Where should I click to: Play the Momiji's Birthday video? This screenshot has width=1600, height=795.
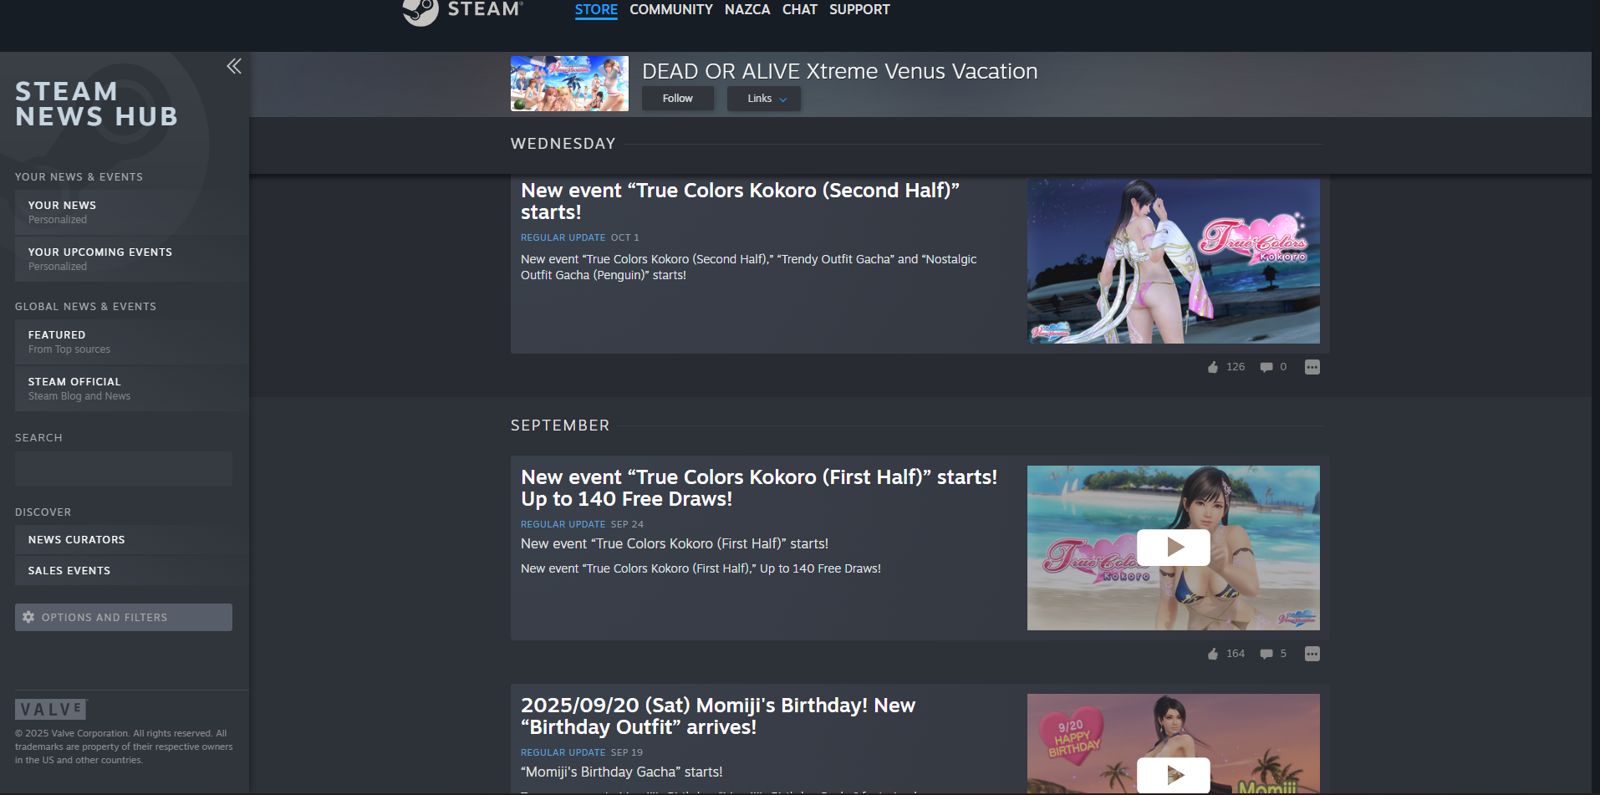[1174, 775]
